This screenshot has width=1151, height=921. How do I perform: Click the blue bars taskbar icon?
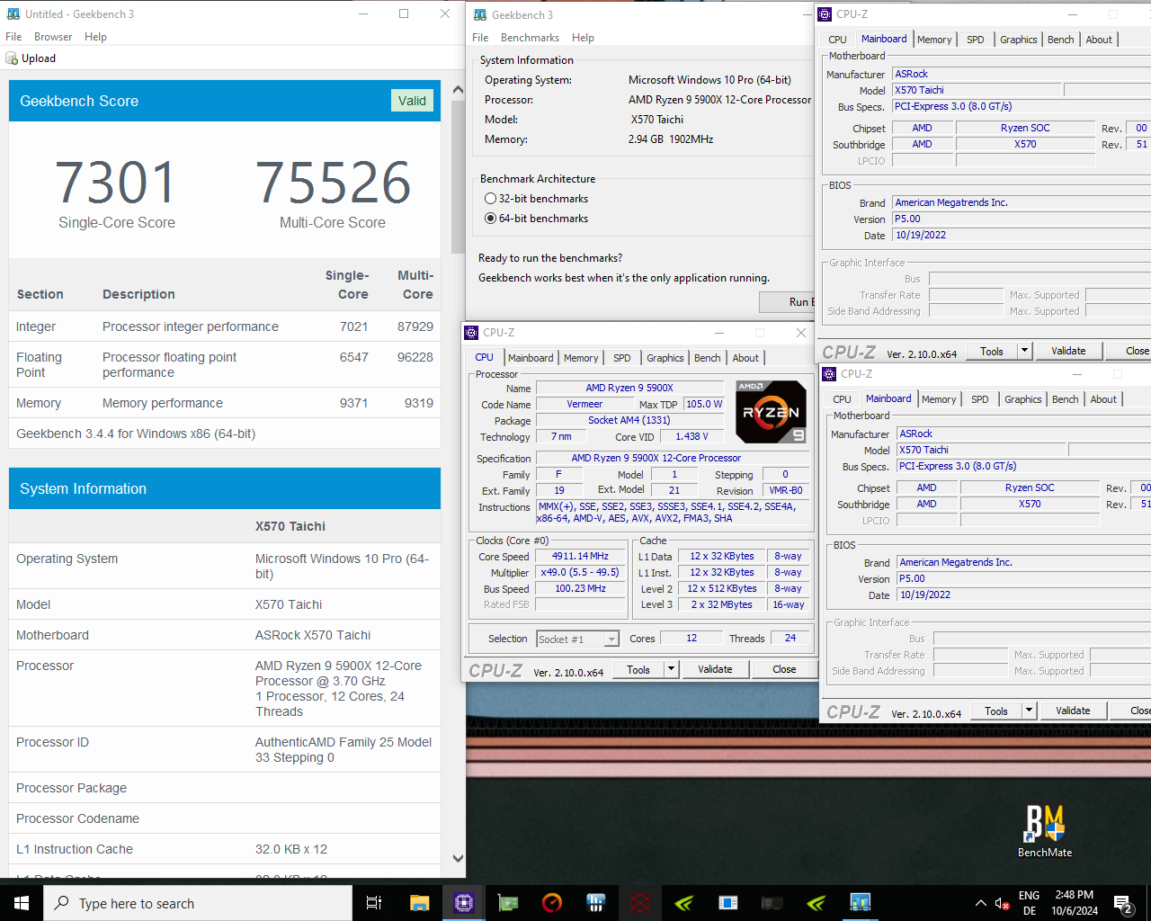[x=595, y=903]
